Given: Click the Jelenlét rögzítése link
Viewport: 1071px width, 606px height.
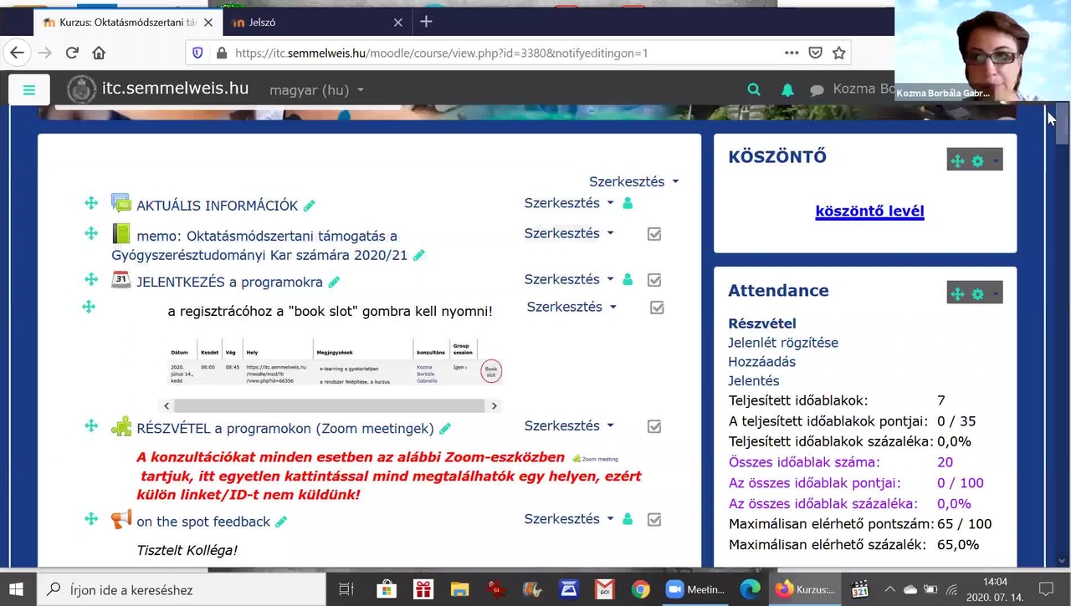Looking at the screenshot, I should [782, 343].
